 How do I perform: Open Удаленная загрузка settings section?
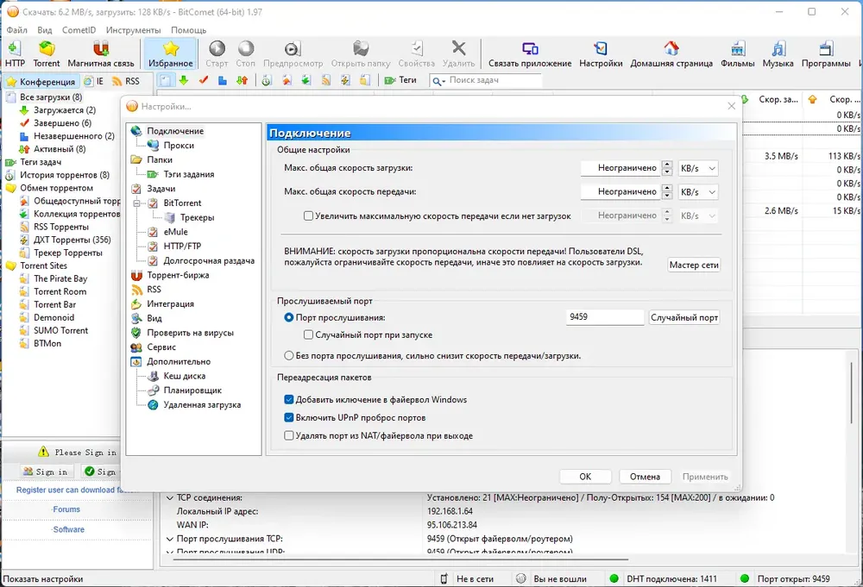click(202, 404)
